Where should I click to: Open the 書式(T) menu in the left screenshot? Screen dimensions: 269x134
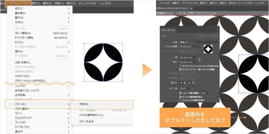tap(36, 4)
